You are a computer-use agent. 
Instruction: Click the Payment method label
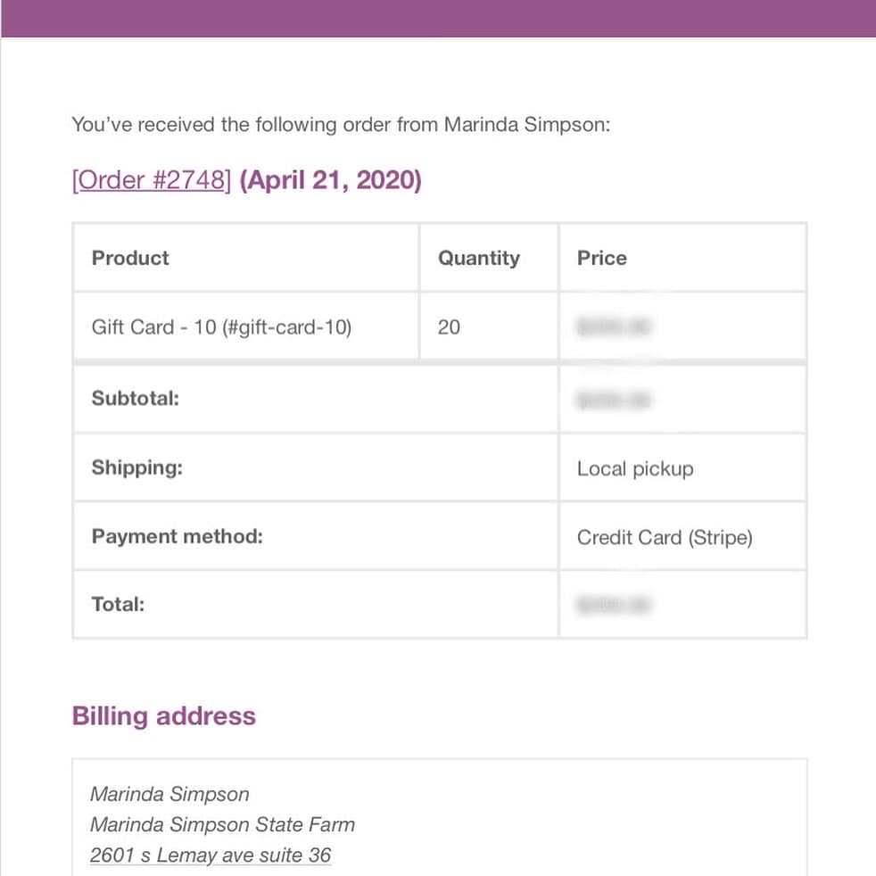[178, 536]
